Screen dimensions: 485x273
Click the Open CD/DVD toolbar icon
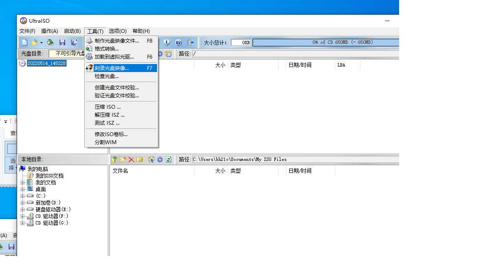[51, 43]
